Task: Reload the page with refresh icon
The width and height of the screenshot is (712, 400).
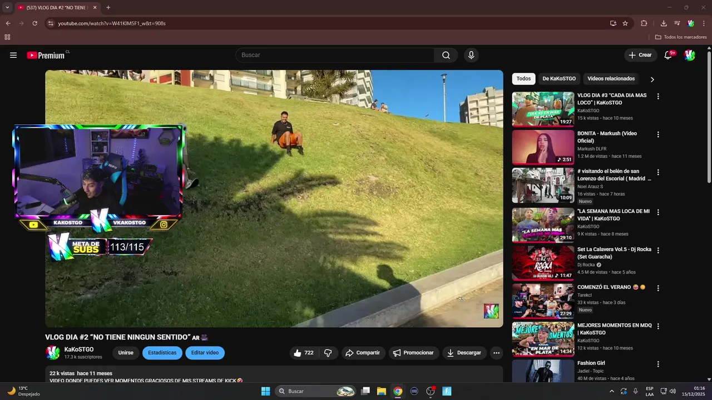Action: click(34, 23)
